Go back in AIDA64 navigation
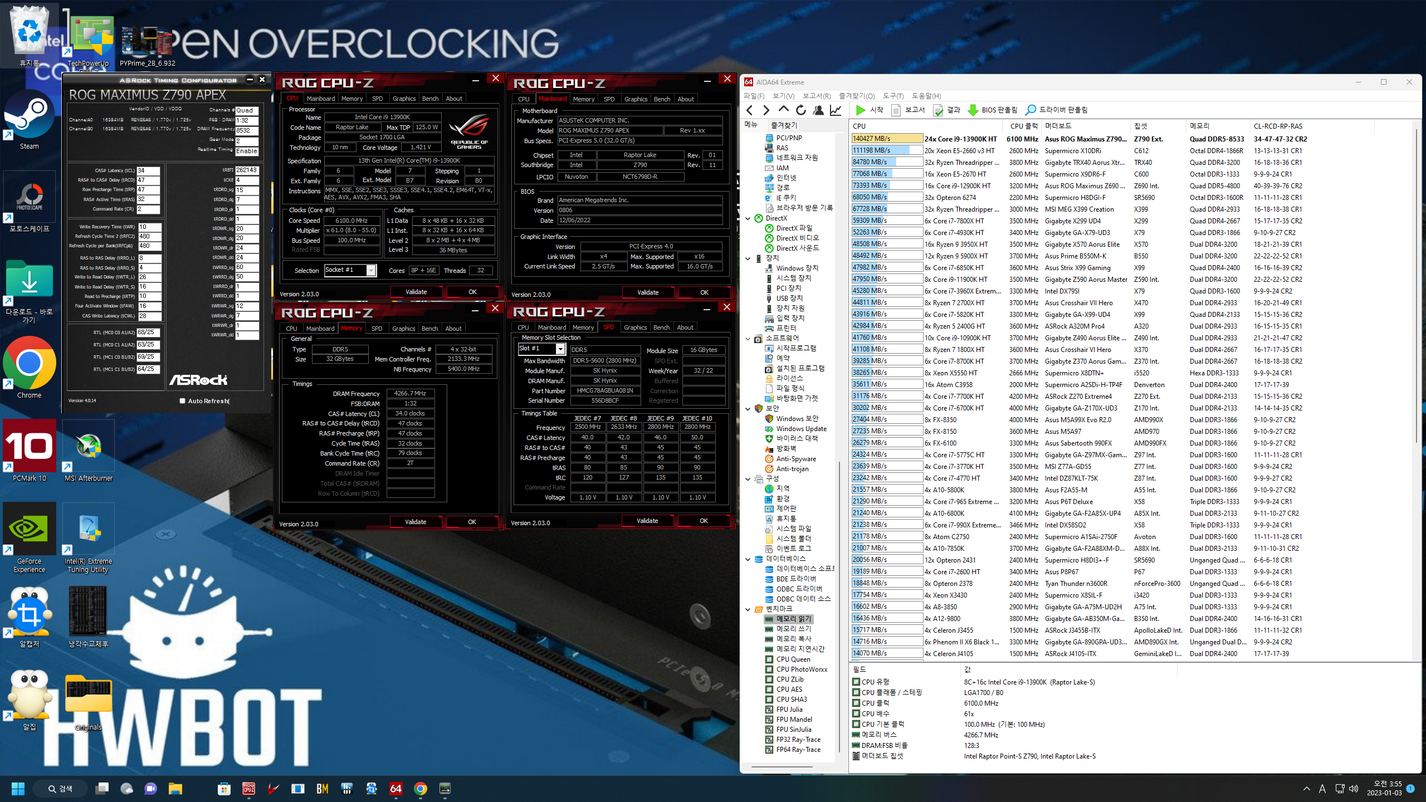The height and width of the screenshot is (802, 1426). point(750,110)
